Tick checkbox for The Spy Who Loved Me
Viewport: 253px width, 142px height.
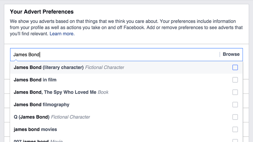pos(235,92)
